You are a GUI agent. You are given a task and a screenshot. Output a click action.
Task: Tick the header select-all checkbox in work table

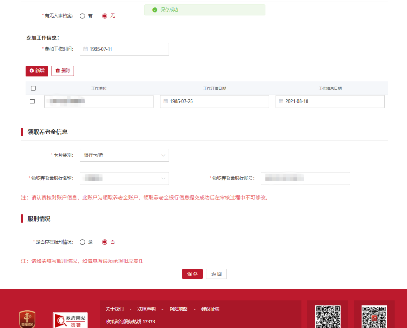pyautogui.click(x=33, y=88)
